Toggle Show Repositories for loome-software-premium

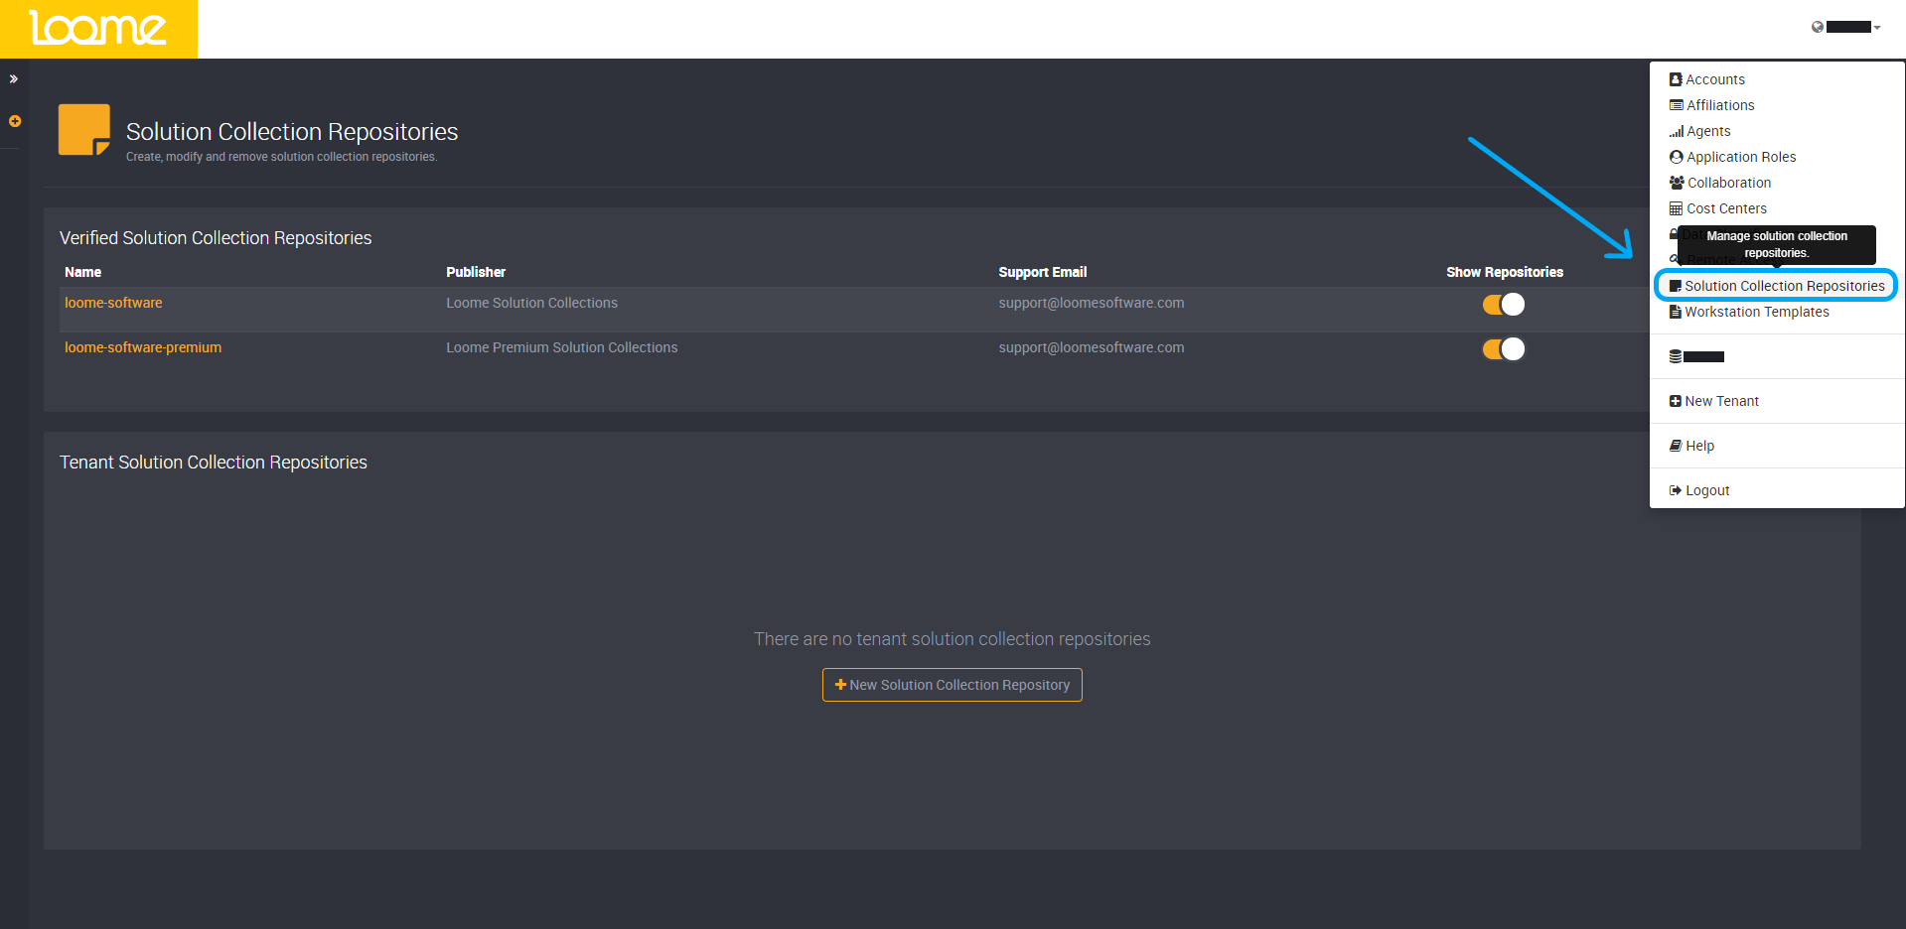click(x=1504, y=349)
